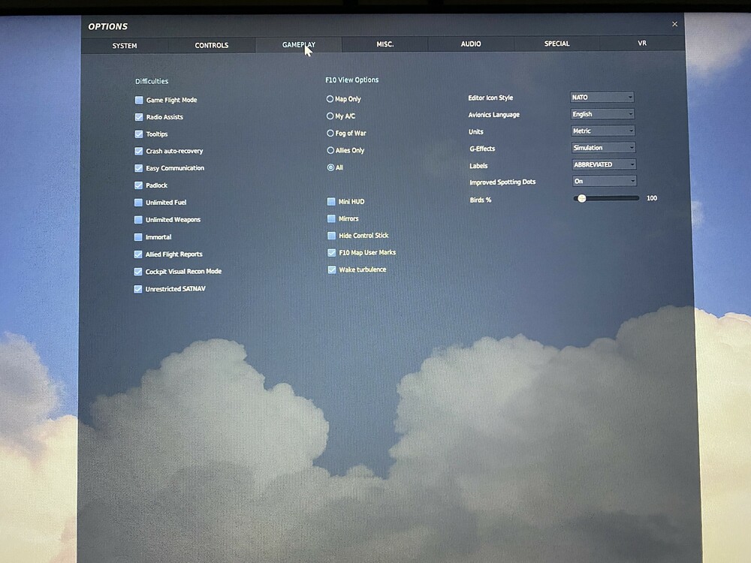Screen dimensions: 751x563
Task: Check the Immortal option
Action: click(138, 237)
